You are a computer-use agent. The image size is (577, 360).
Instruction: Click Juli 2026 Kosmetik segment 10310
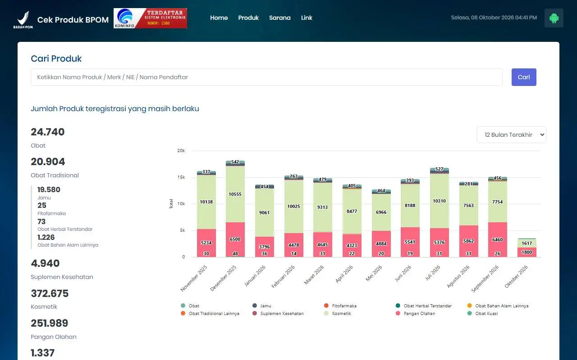[x=440, y=201]
